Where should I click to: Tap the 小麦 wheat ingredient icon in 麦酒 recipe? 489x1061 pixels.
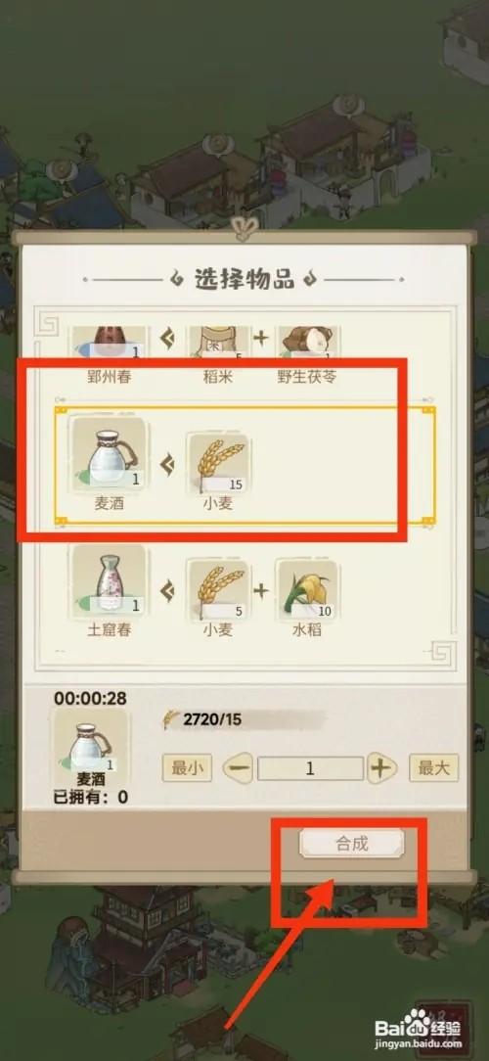(218, 462)
